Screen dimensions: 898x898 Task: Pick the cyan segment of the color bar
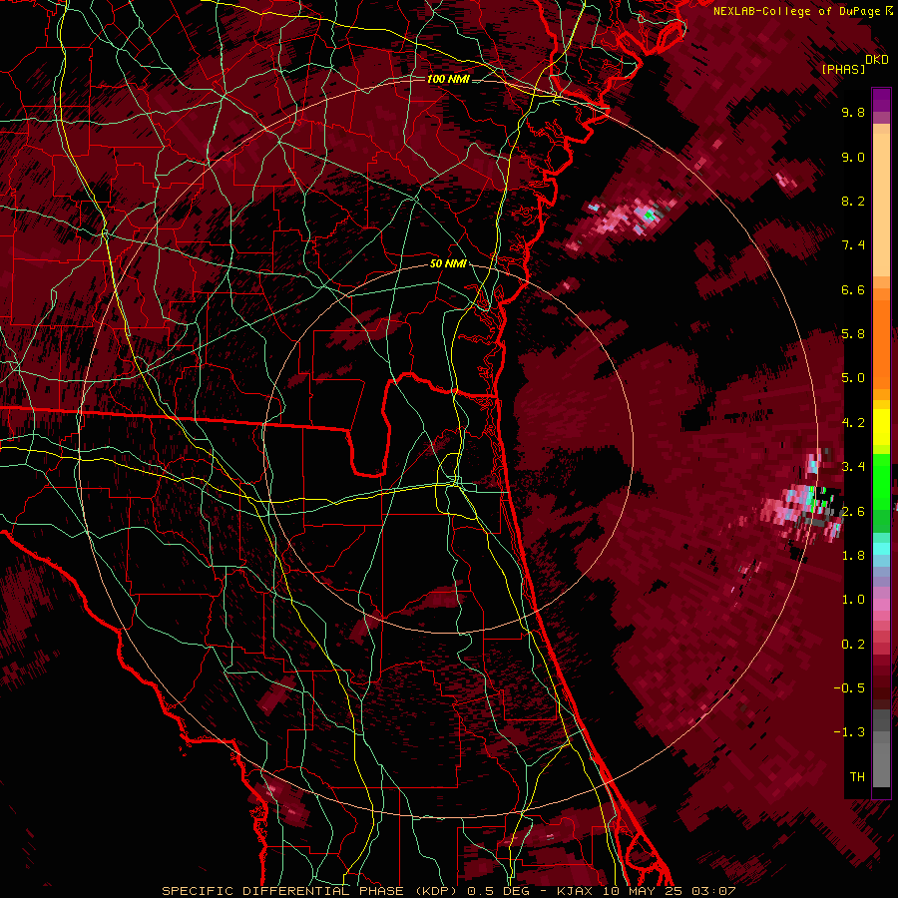(881, 549)
